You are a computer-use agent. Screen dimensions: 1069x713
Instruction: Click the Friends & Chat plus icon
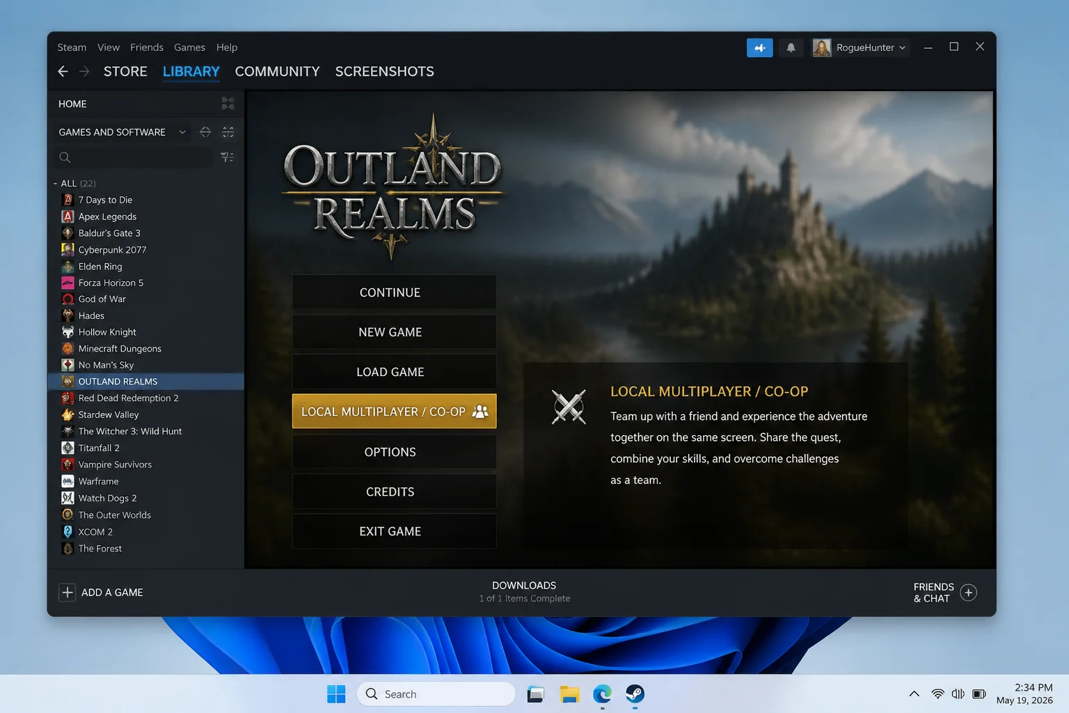click(968, 593)
